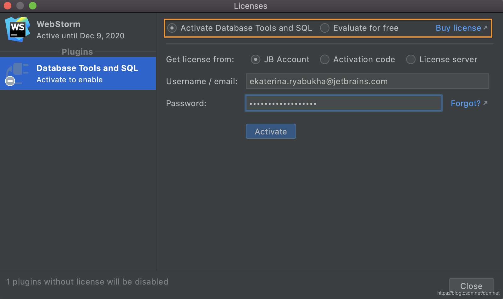This screenshot has height=299, width=503.
Task: Select License server as license source
Action: point(411,59)
